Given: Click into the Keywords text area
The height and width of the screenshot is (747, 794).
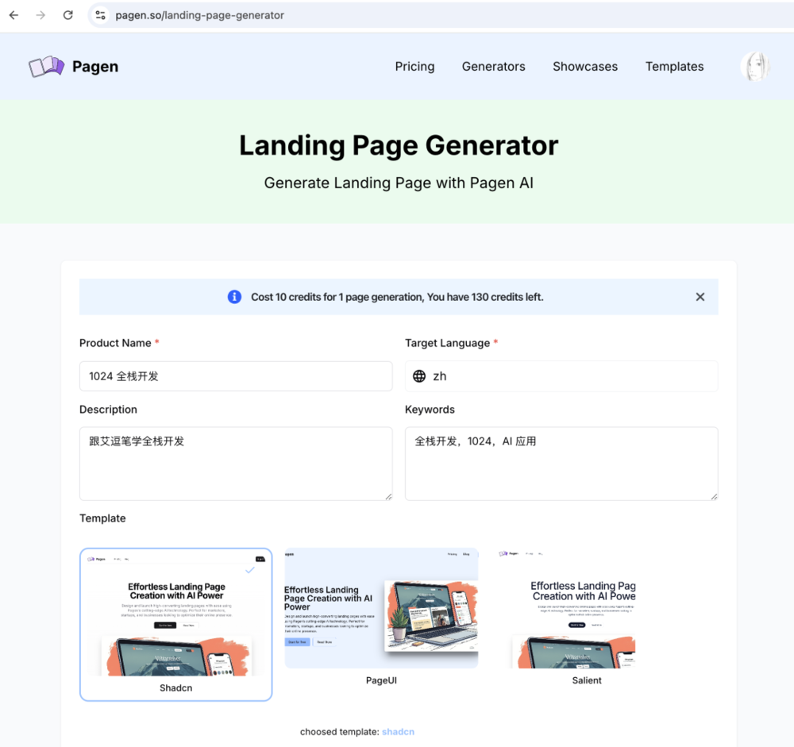Looking at the screenshot, I should coord(561,464).
